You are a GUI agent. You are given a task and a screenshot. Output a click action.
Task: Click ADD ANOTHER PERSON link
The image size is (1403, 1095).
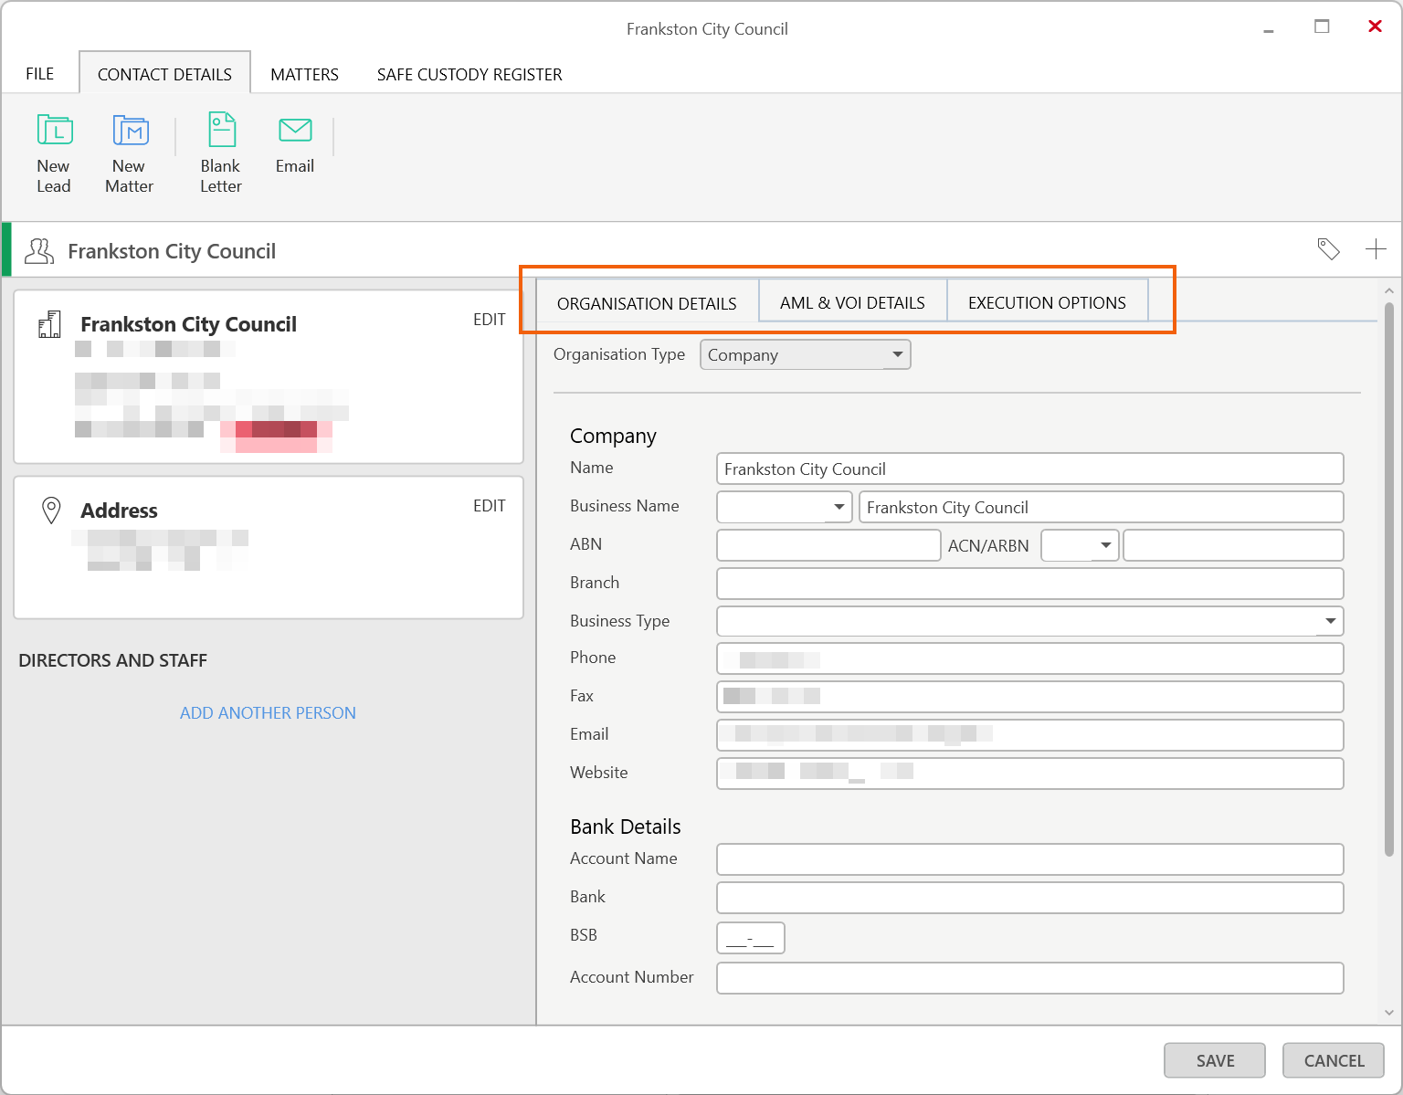tap(268, 713)
